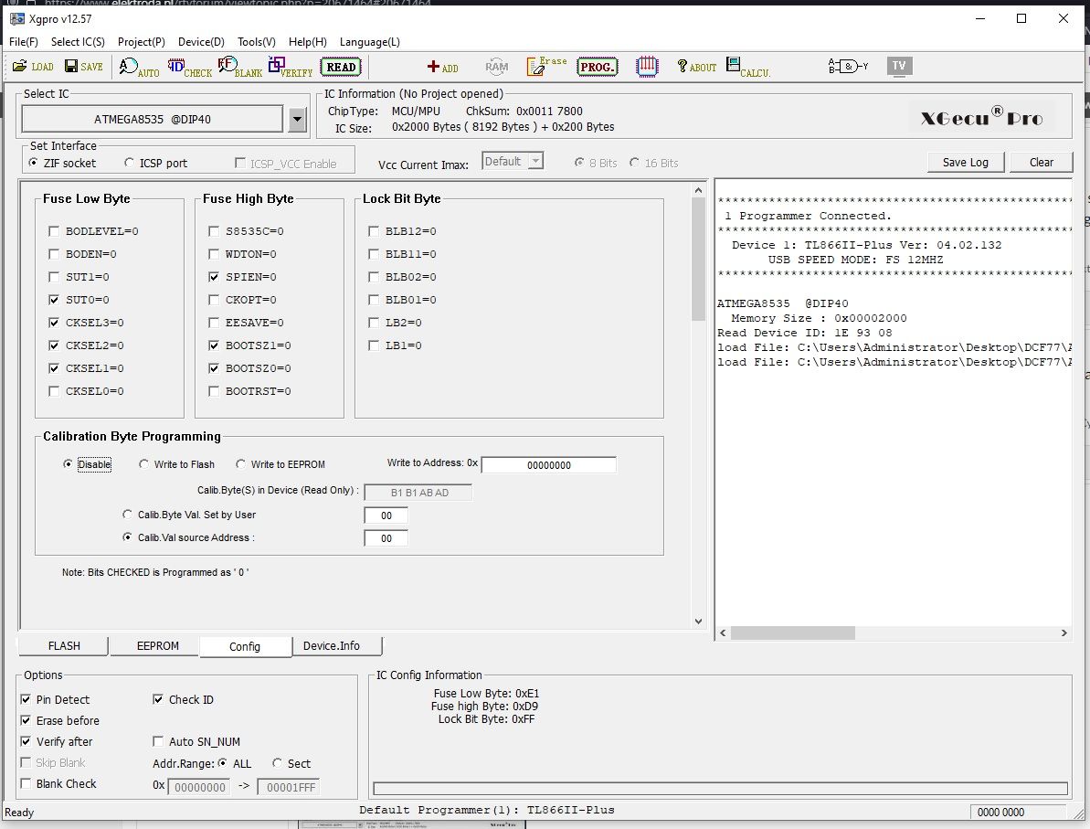Uncheck the SUT0=0 fuse bit

coord(54,300)
